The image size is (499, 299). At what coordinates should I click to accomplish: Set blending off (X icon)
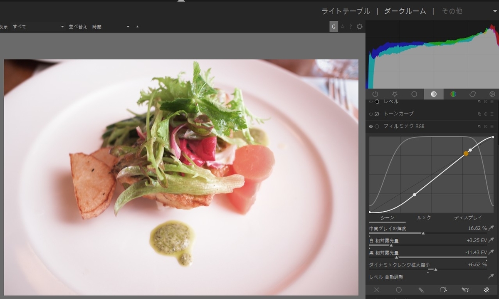click(x=376, y=290)
